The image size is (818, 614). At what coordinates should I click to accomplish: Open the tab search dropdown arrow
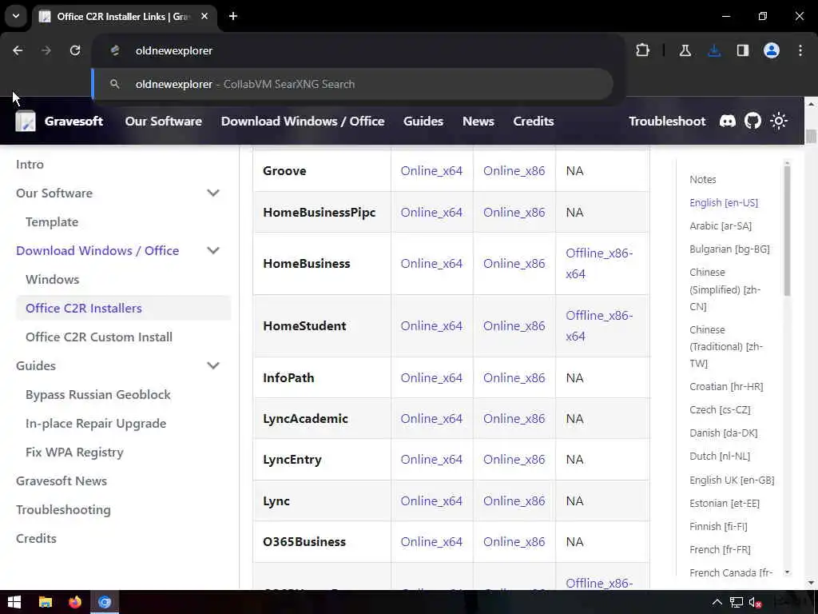[16, 16]
